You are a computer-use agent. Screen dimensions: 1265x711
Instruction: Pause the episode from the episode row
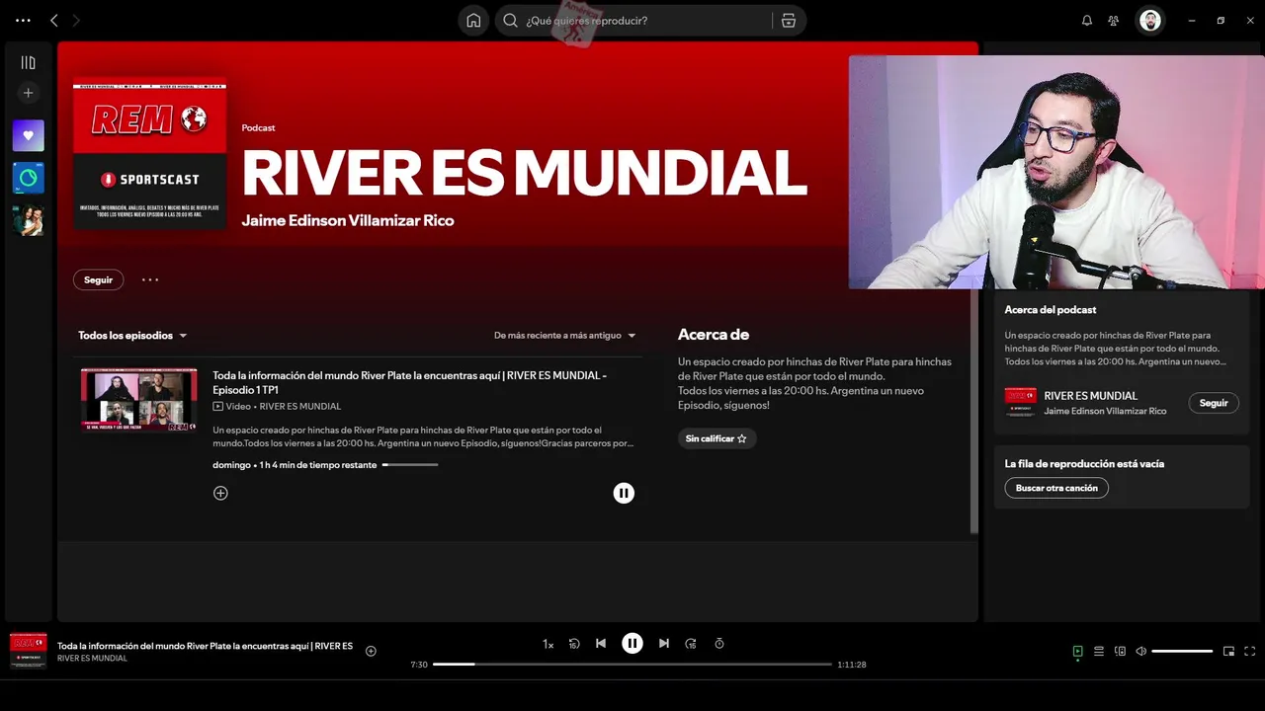pyautogui.click(x=624, y=493)
